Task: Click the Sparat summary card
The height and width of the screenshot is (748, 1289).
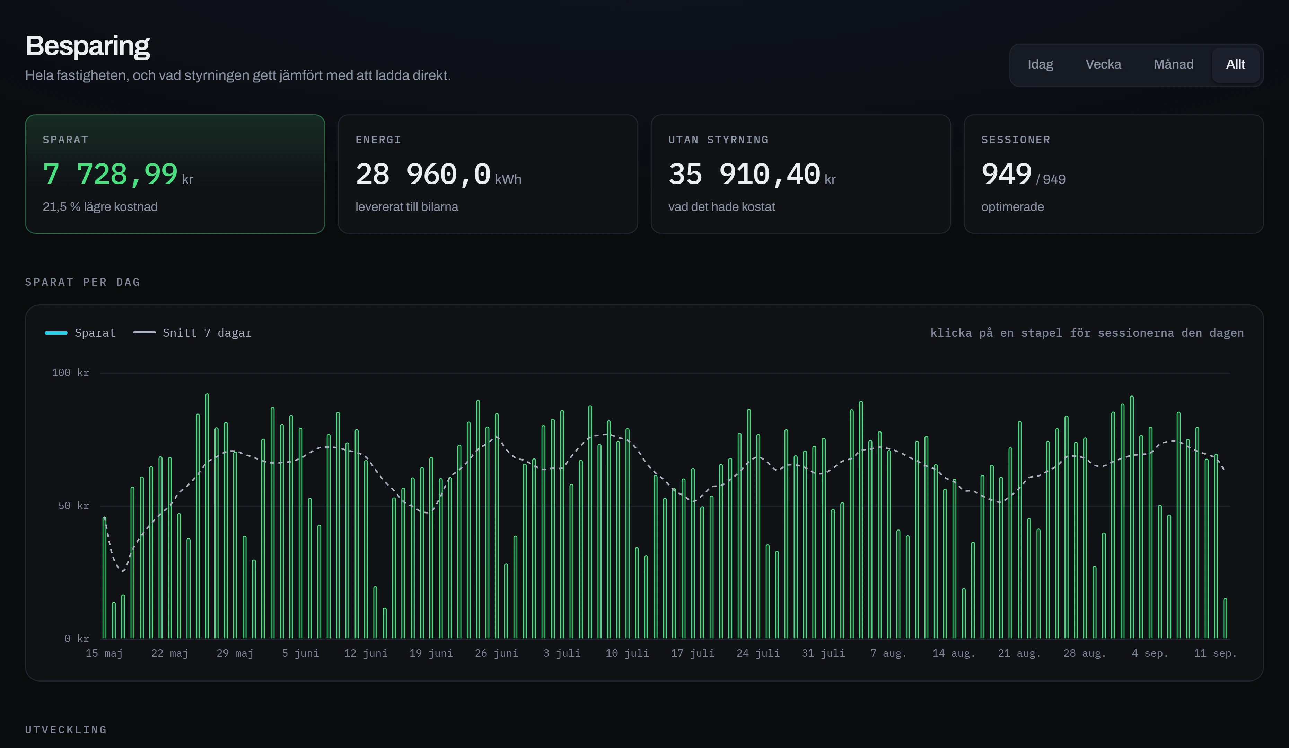Action: point(175,174)
